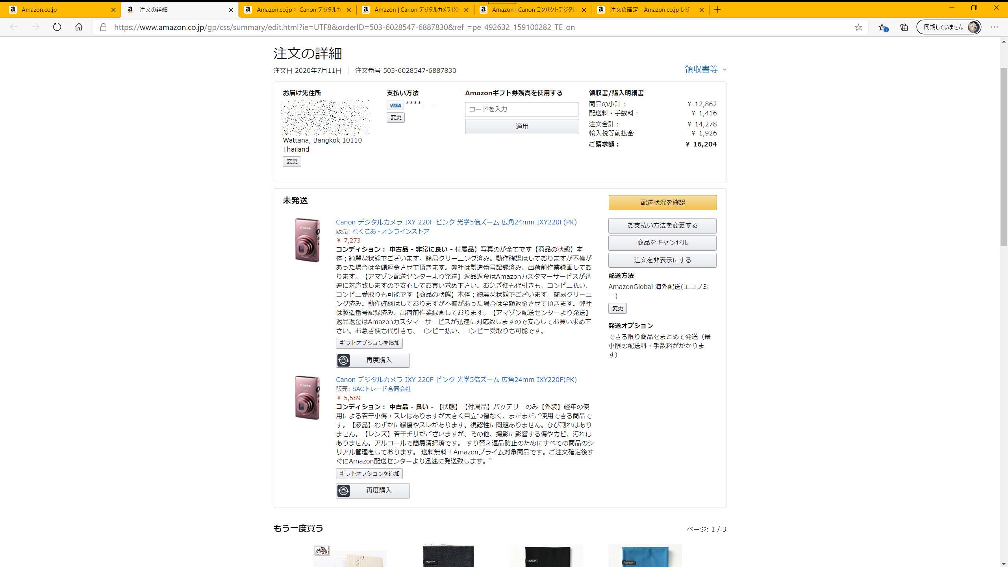Screen dimensions: 1008x567
Task: Switch to Amazon.co.jp： Canon デジタルカ tab
Action: 297,10
